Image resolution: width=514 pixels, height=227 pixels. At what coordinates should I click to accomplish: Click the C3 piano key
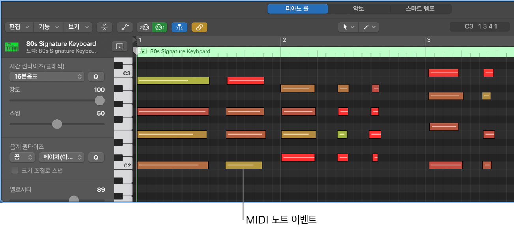[123, 73]
